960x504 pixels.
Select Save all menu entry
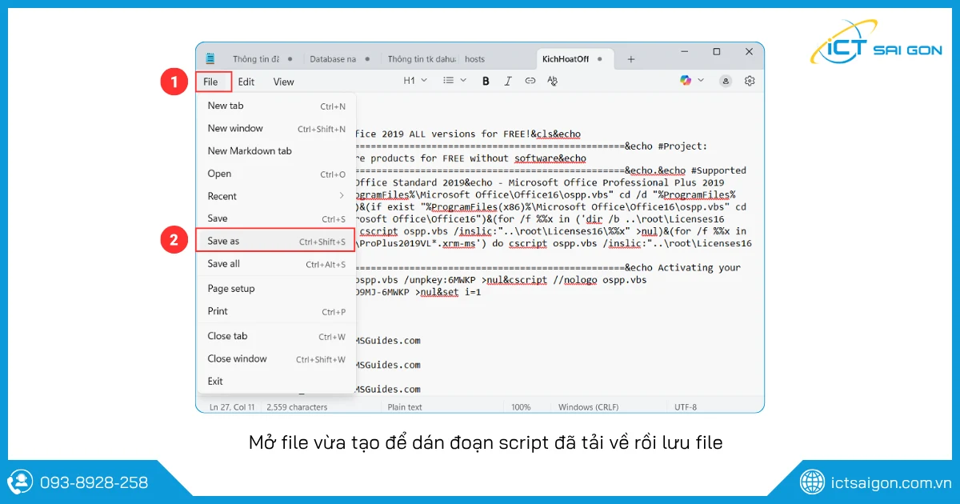pyautogui.click(x=276, y=263)
